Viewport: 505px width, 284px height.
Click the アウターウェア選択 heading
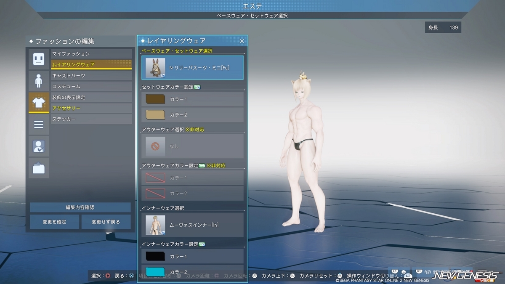162,130
